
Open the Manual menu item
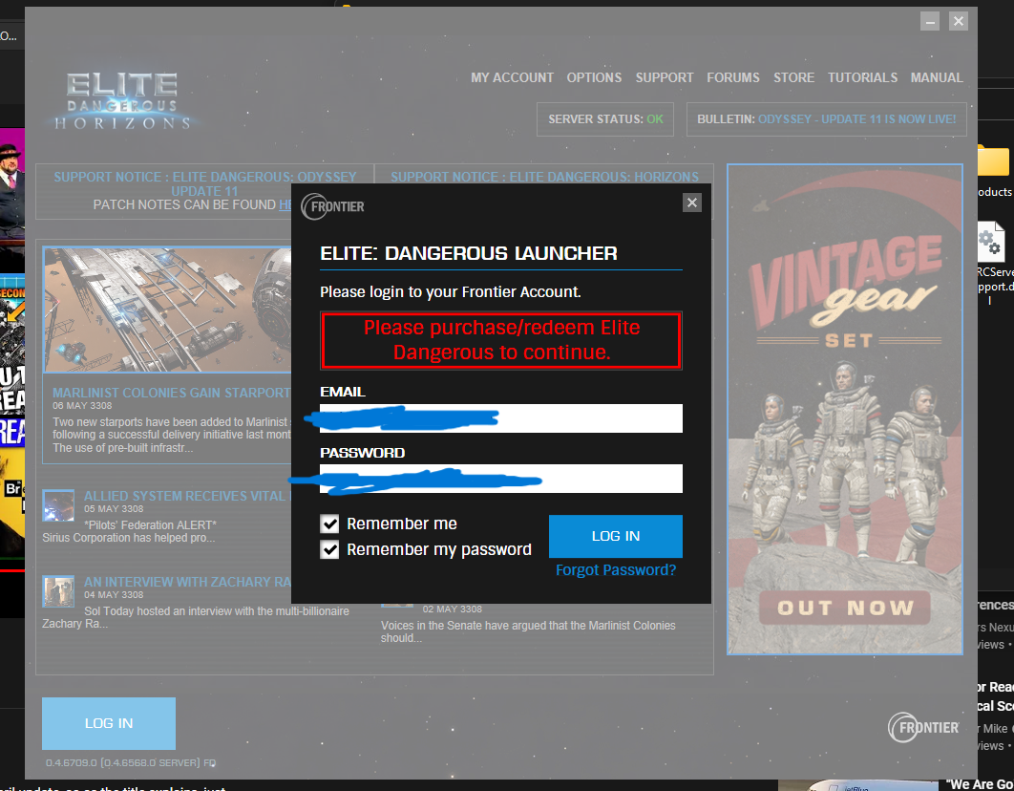click(937, 77)
